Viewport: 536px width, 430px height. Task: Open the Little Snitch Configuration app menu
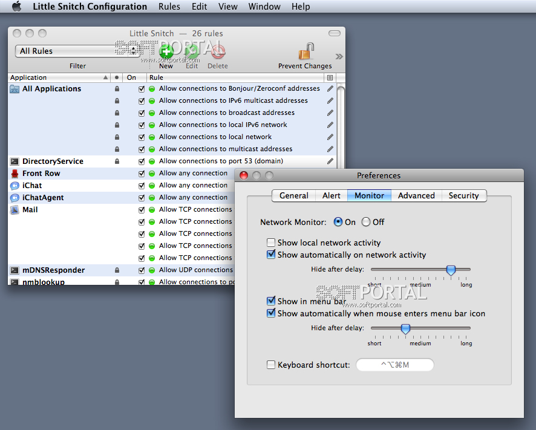coord(90,7)
